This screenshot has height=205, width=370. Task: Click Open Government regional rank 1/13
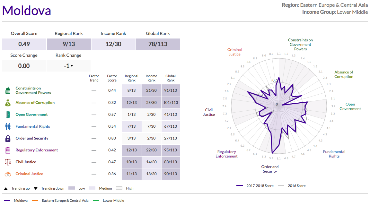coord(132,115)
